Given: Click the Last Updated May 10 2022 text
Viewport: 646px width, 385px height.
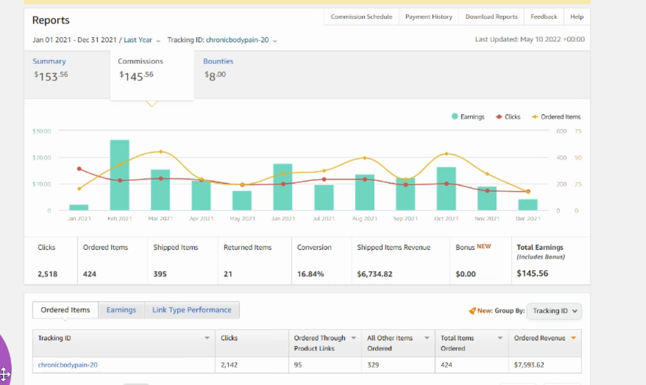Looking at the screenshot, I should click(x=530, y=39).
